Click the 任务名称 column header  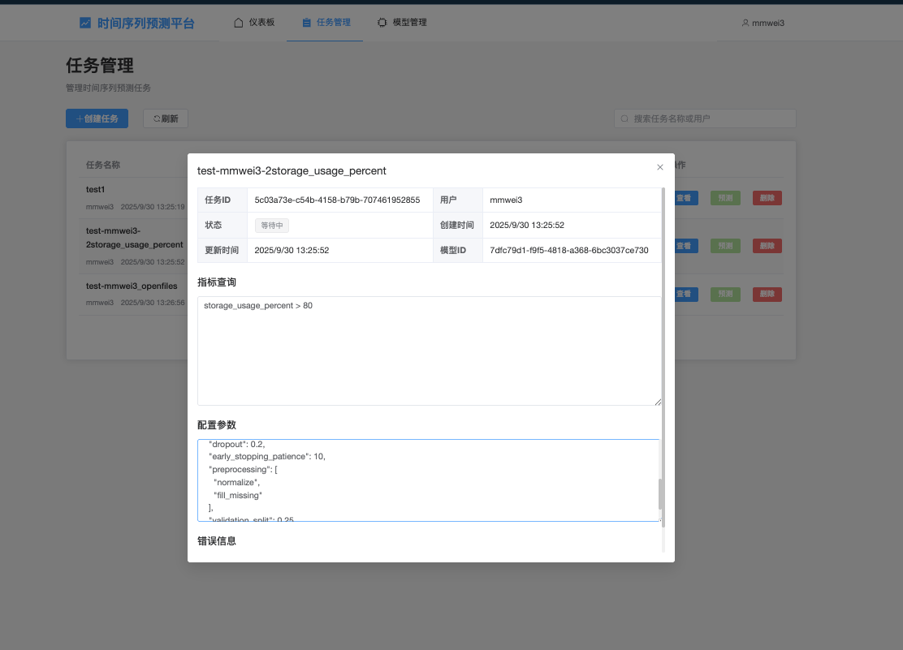click(x=103, y=165)
